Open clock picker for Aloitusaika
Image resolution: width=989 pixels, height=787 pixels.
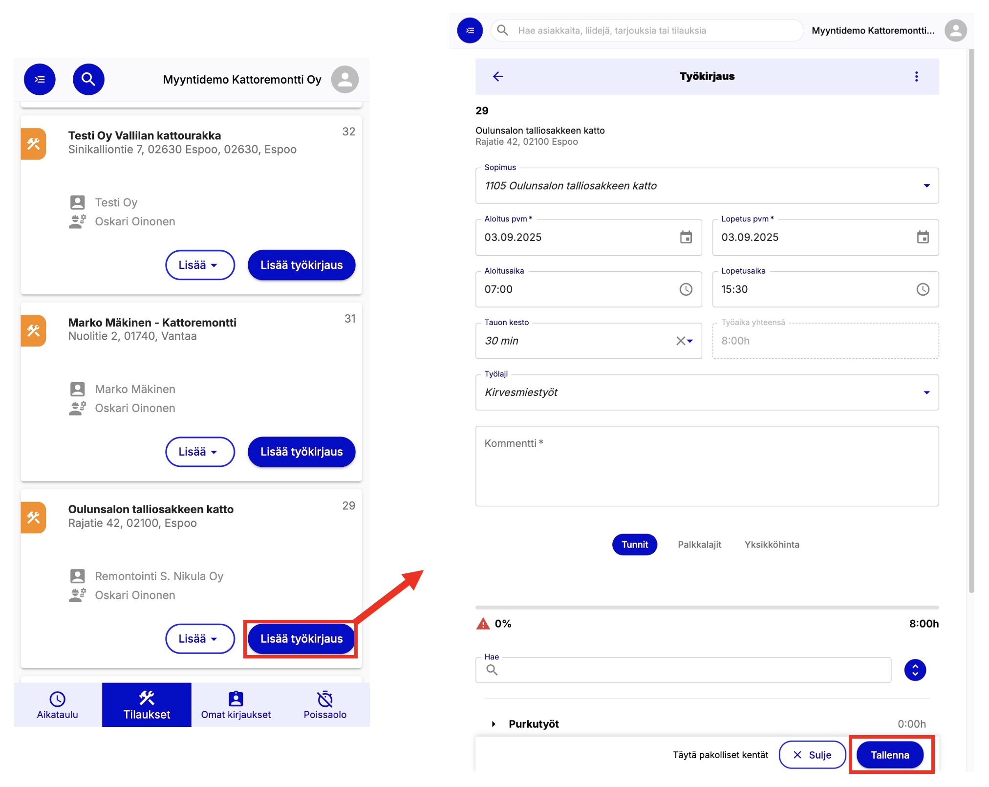click(x=686, y=289)
